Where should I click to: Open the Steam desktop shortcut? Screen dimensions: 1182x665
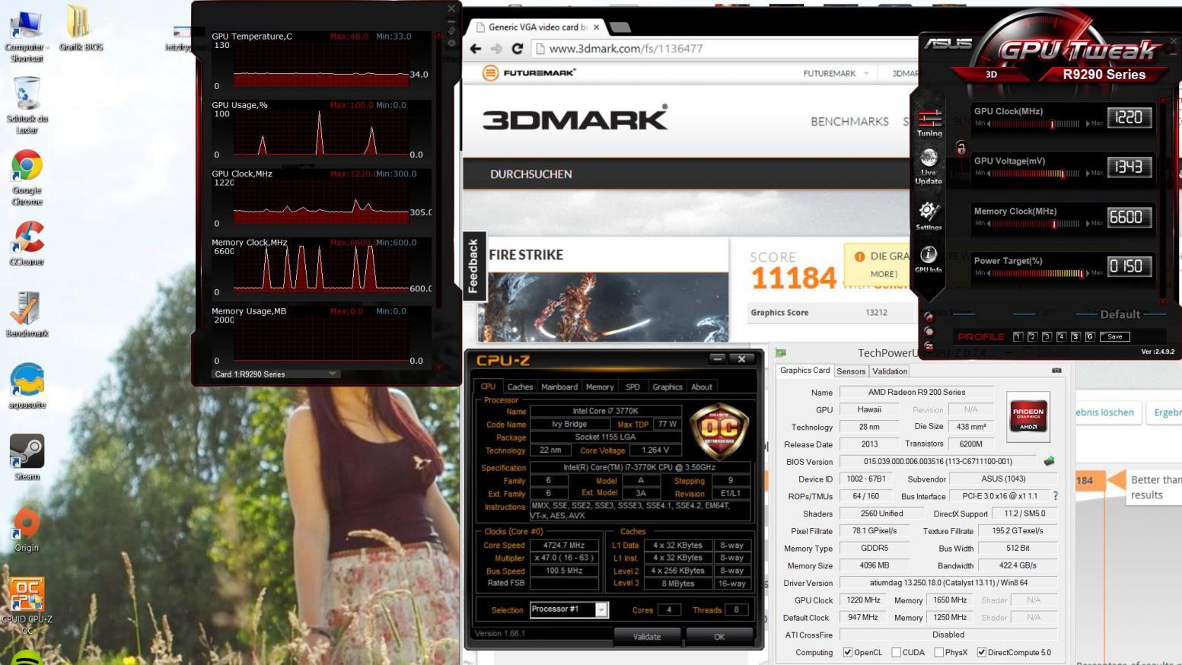coord(27,457)
